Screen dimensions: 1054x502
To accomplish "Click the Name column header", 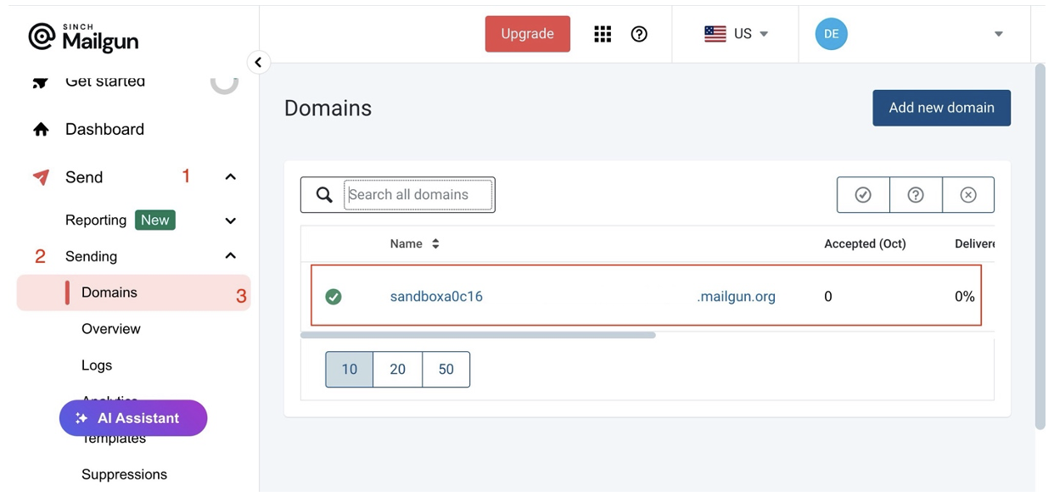I will coord(406,243).
